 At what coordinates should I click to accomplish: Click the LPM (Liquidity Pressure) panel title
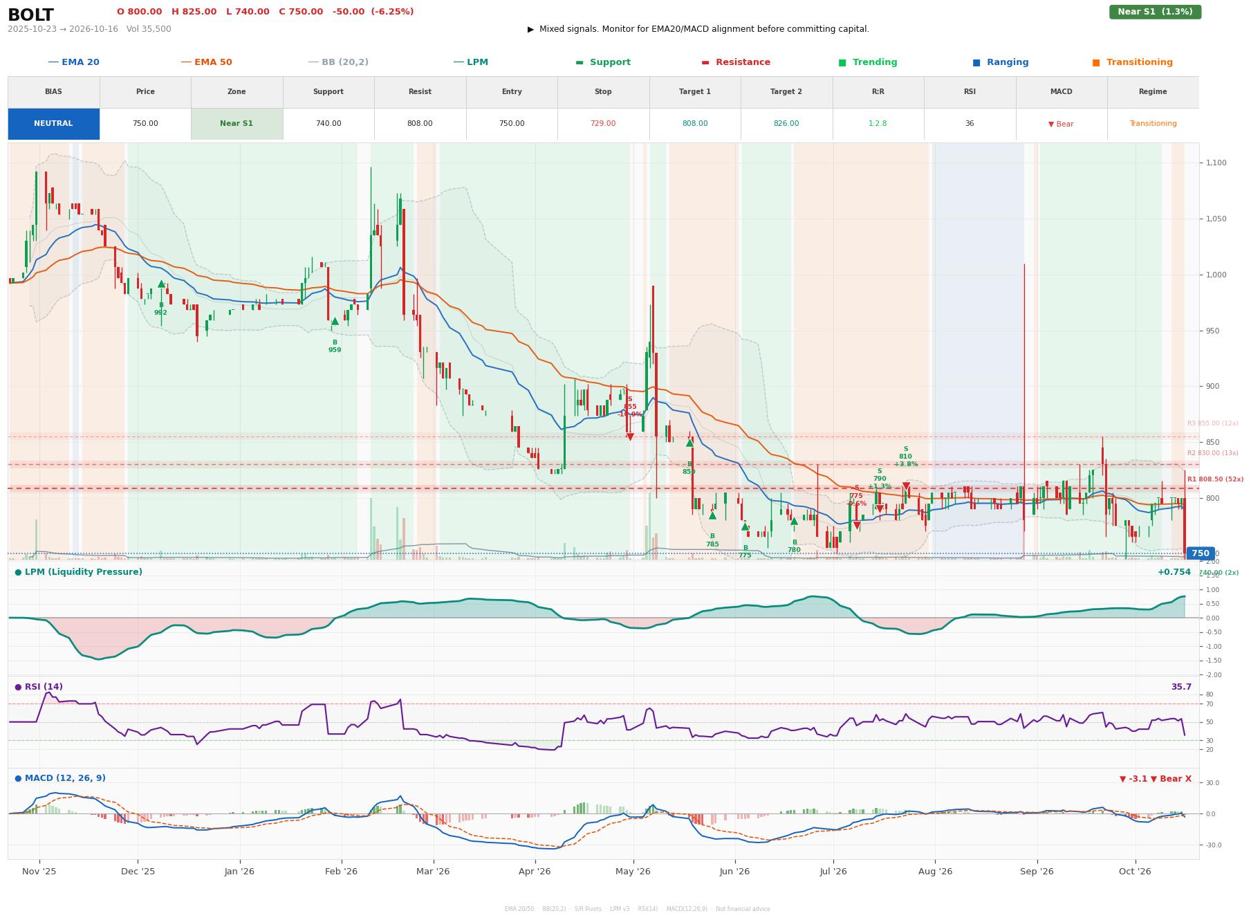tap(79, 572)
